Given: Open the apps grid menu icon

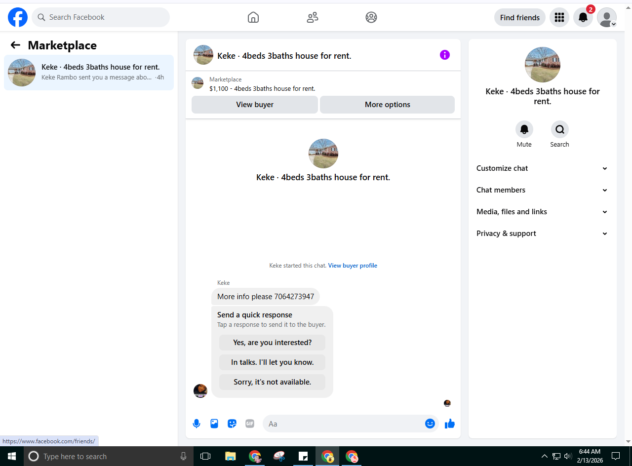Looking at the screenshot, I should pyautogui.click(x=559, y=17).
